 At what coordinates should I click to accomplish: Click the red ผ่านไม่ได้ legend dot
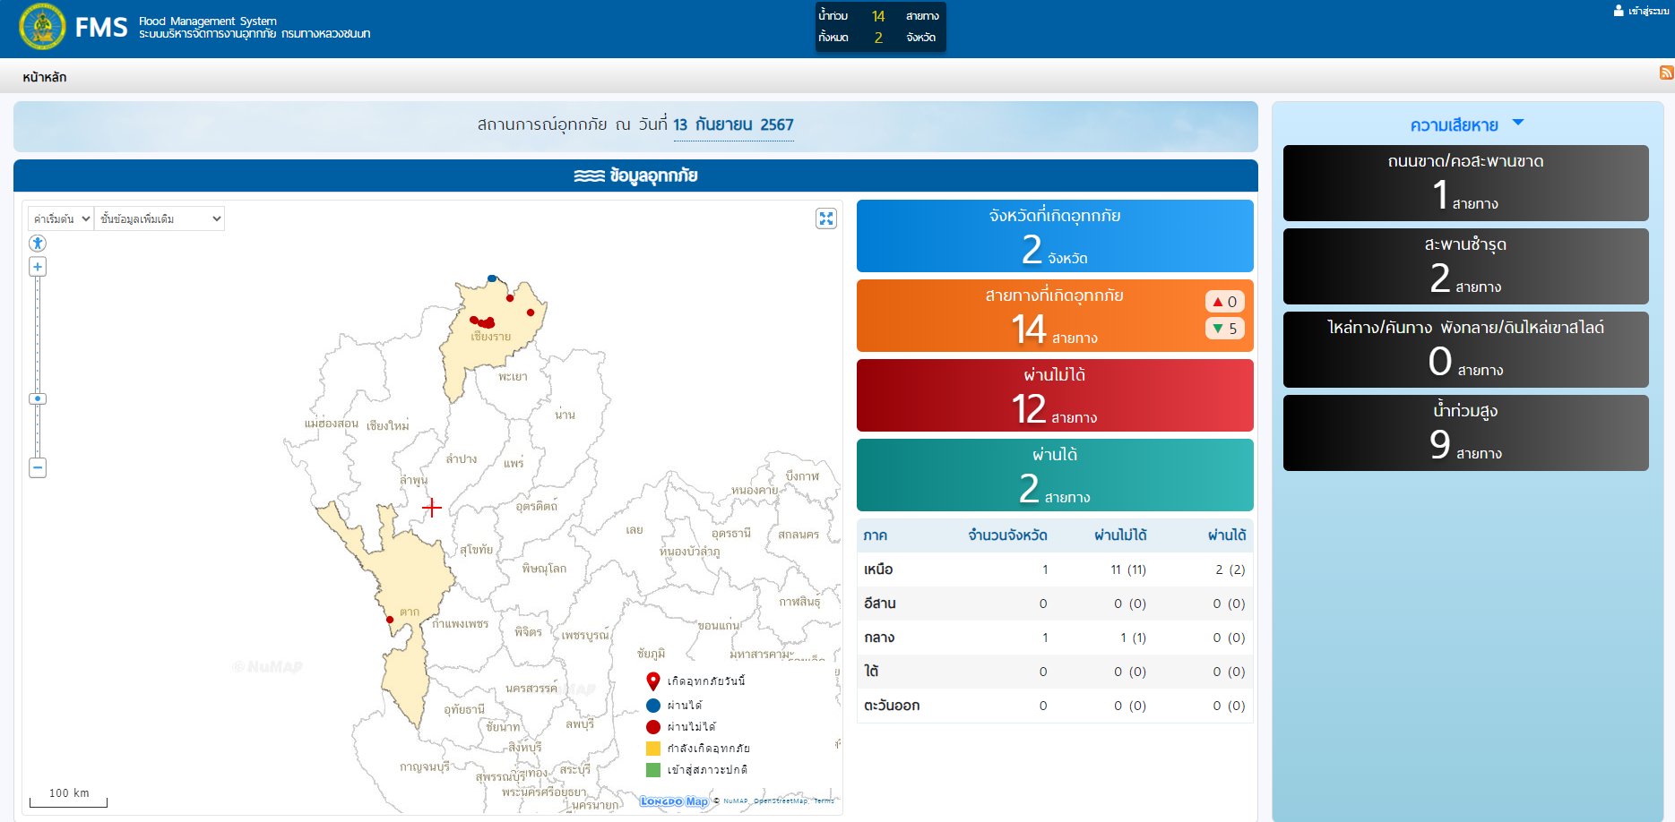tap(653, 727)
